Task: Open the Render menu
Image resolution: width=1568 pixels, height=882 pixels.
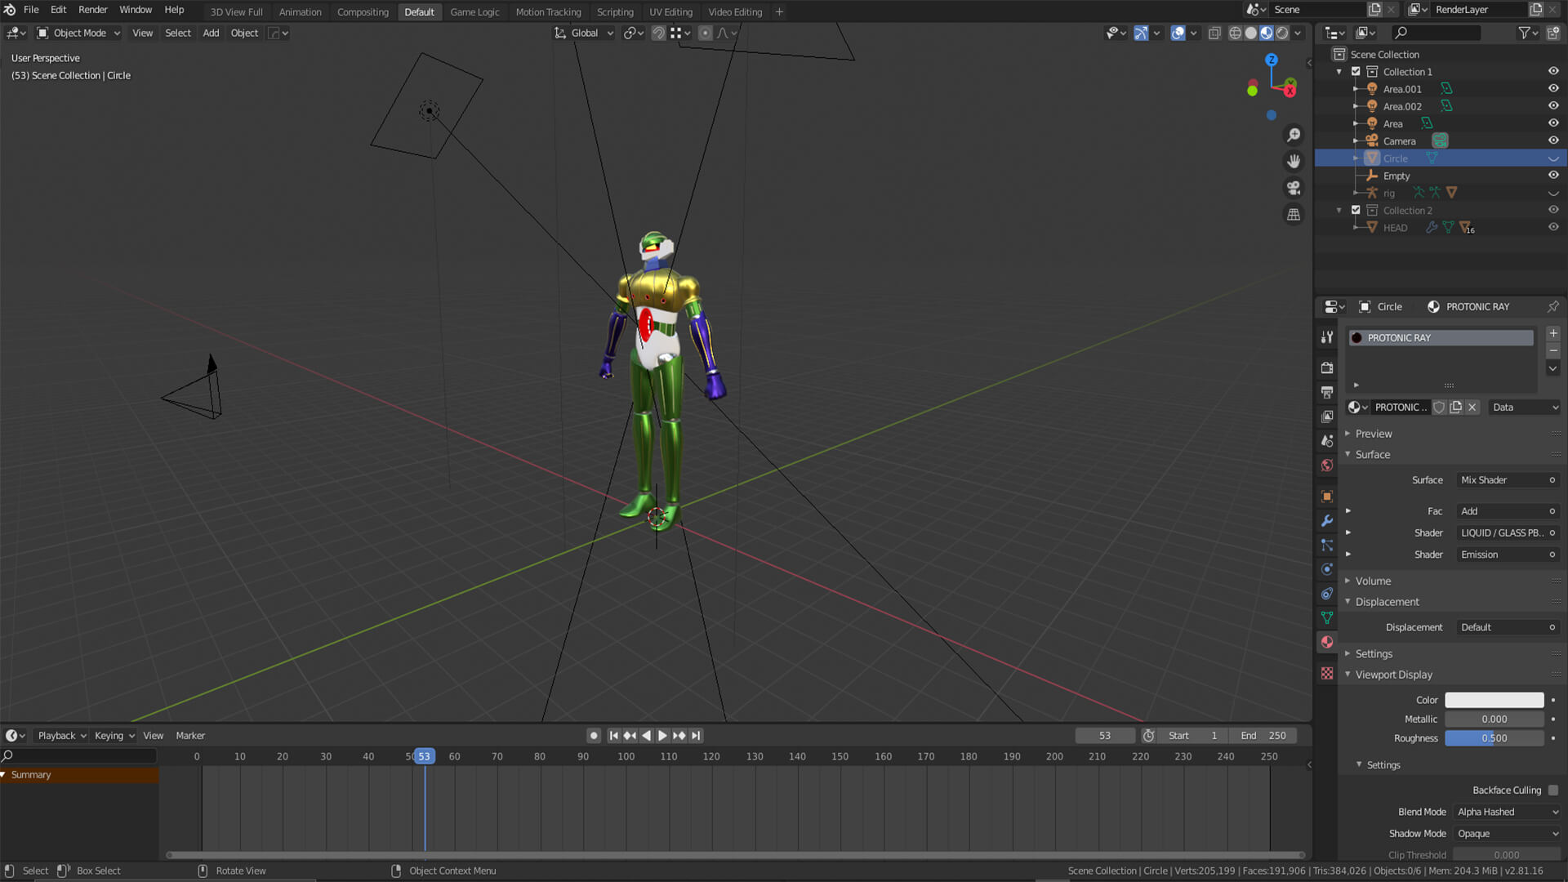Action: [92, 10]
